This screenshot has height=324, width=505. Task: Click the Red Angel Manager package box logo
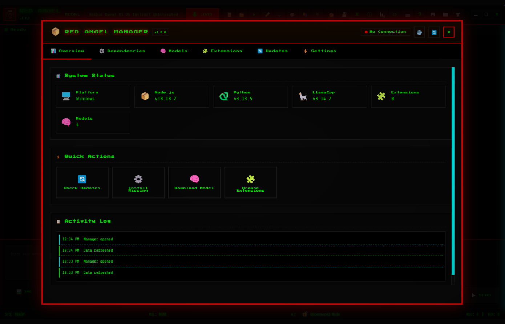56,32
